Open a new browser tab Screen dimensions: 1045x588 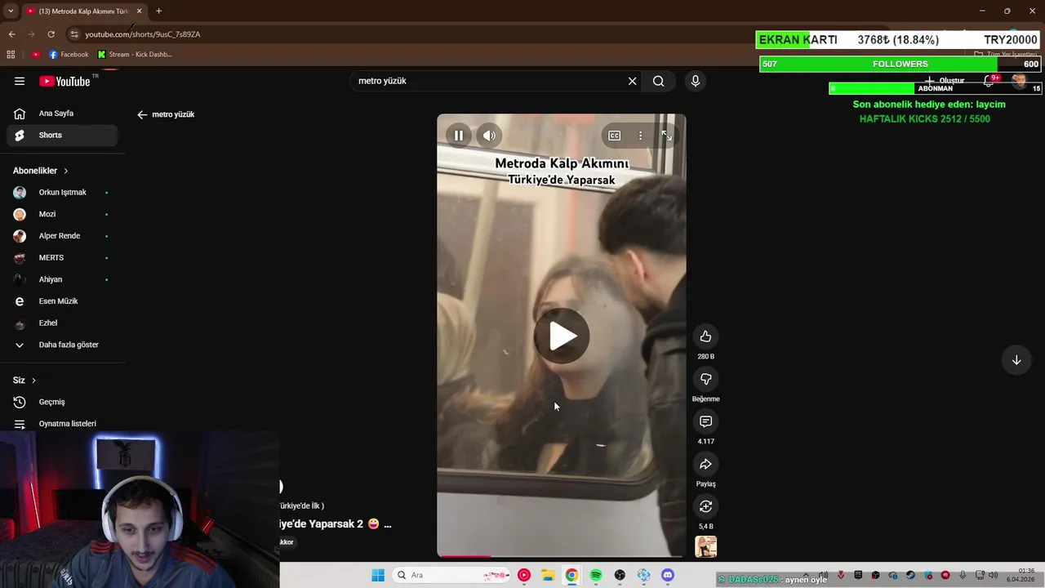158,11
